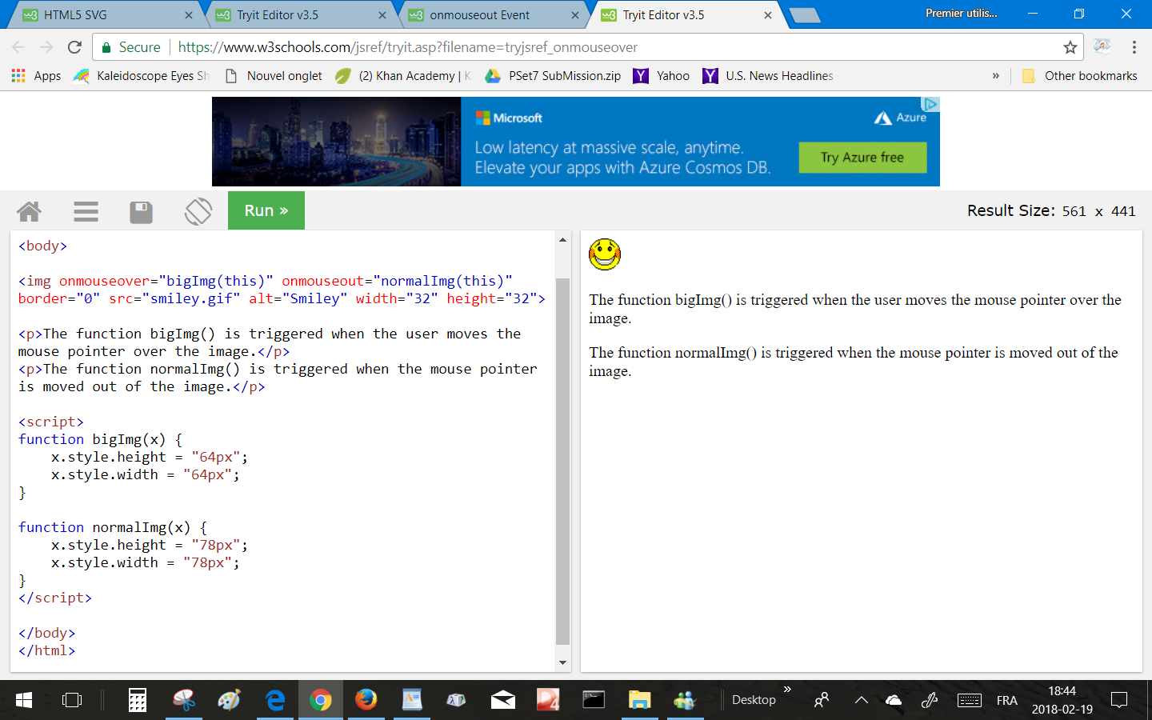Click the AdChoices icon on ad
Screen dimensions: 1152x720
pyautogui.click(x=930, y=104)
